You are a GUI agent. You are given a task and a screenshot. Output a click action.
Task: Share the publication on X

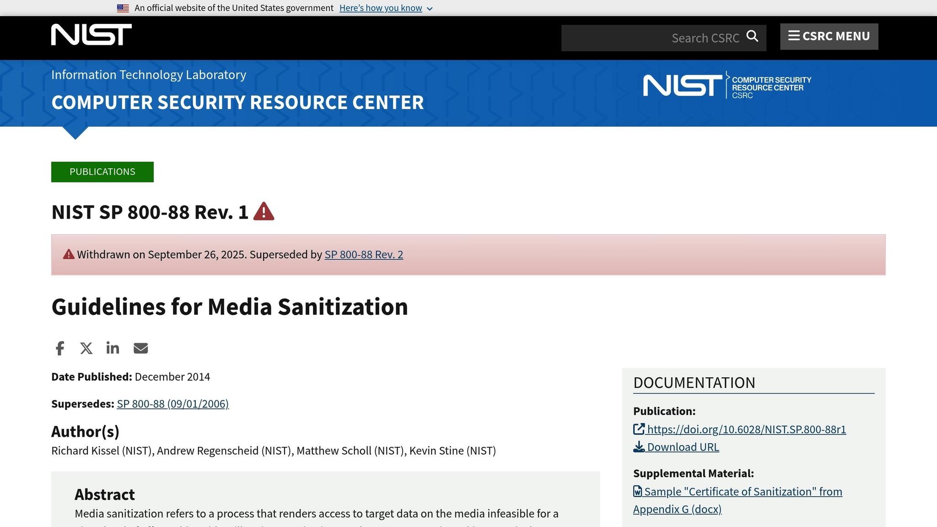click(86, 348)
